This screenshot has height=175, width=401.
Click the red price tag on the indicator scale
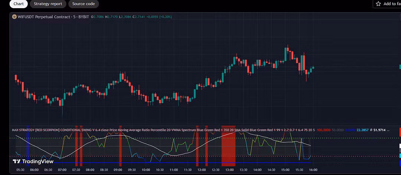400,132
